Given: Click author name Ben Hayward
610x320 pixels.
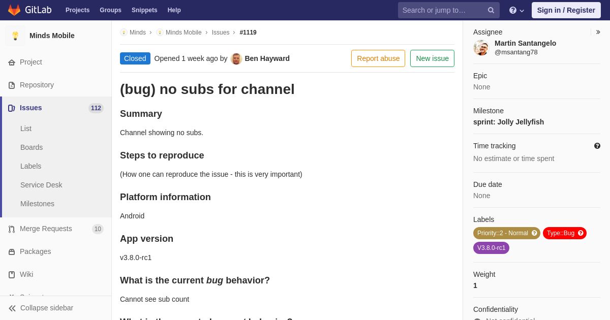Looking at the screenshot, I should pos(267,58).
